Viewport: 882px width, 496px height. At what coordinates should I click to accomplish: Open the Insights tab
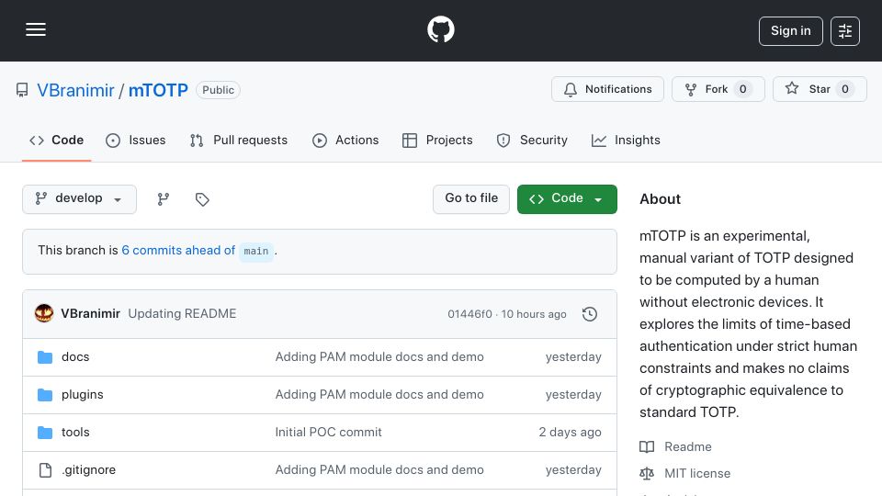(626, 140)
